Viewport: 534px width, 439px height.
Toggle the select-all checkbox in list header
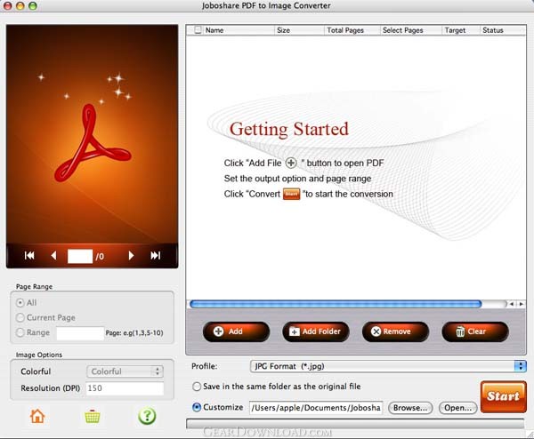[198, 30]
